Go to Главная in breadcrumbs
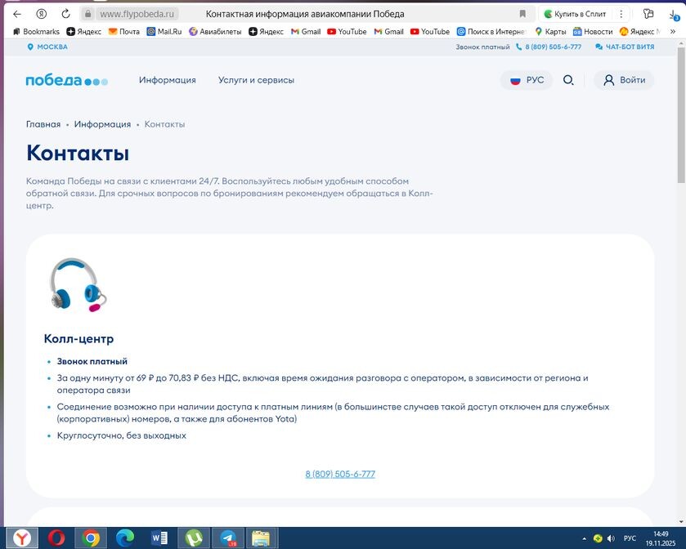This screenshot has width=686, height=549. [x=43, y=124]
